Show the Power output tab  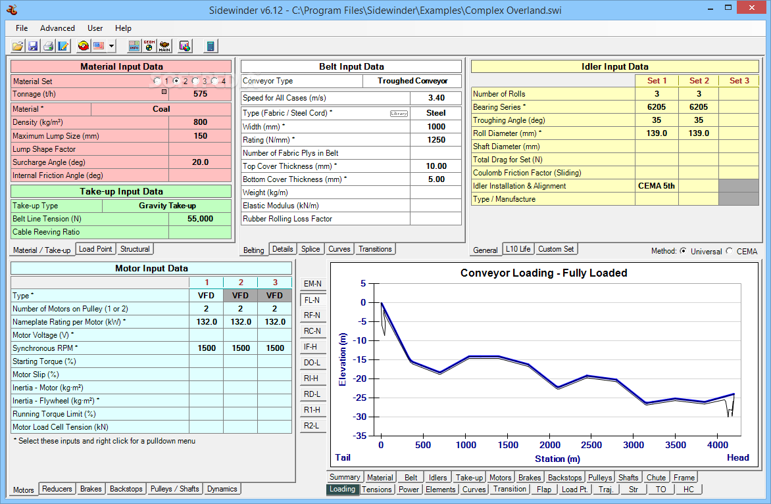[409, 490]
